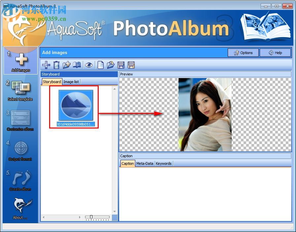This screenshot has width=296, height=232.
Task: Open the album book icon on toolbar
Action: click(77, 65)
